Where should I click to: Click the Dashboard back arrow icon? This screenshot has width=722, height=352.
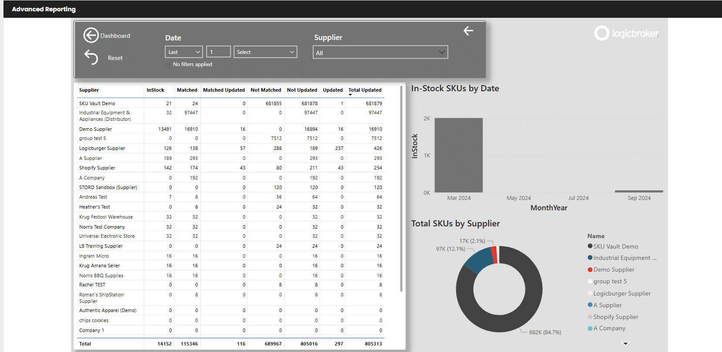[91, 35]
